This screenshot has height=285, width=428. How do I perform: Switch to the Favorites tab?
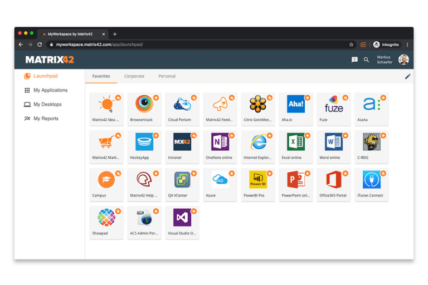point(101,76)
